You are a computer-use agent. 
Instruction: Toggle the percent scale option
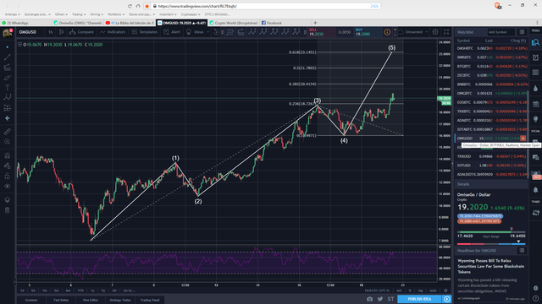click(x=410, y=290)
